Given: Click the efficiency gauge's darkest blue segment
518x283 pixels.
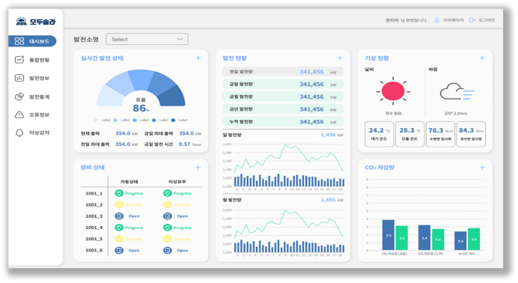Looking at the screenshot, I should coord(174,97).
